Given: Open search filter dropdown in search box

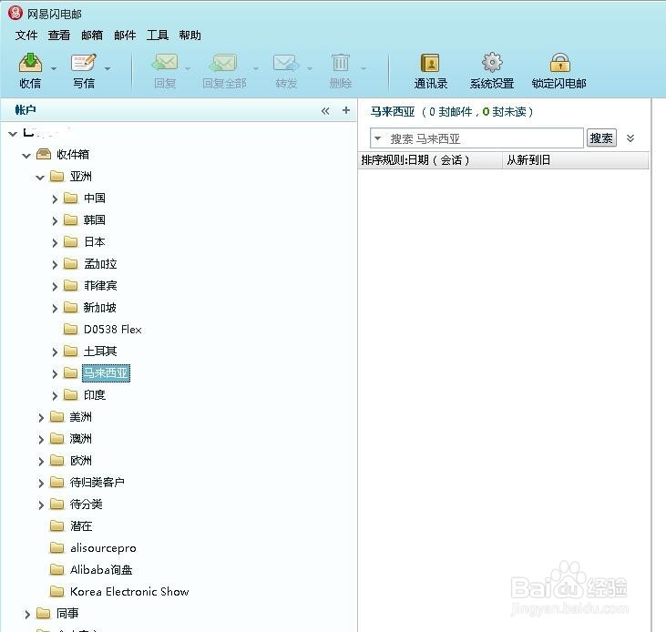Looking at the screenshot, I should [378, 138].
